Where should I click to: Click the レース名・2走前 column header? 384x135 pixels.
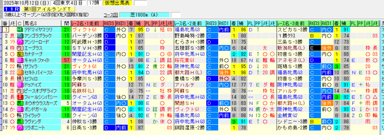click(190, 24)
